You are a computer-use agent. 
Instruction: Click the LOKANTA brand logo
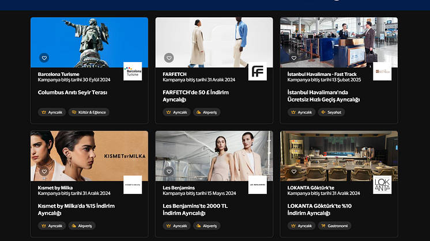pos(382,185)
